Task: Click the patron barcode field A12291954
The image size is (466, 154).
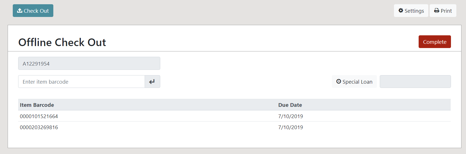Action: coord(89,63)
